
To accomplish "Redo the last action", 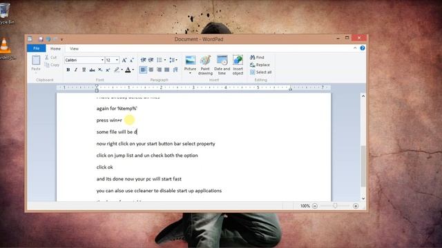I will pos(55,39).
